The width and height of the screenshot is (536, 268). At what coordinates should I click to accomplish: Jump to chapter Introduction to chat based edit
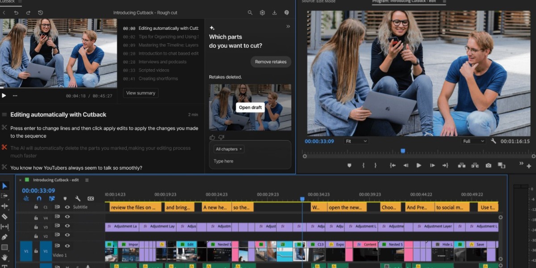point(161,54)
